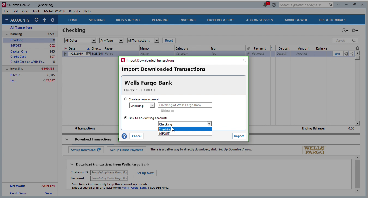
Task: Click the blue help icon in import dialog
Action: tap(124, 136)
